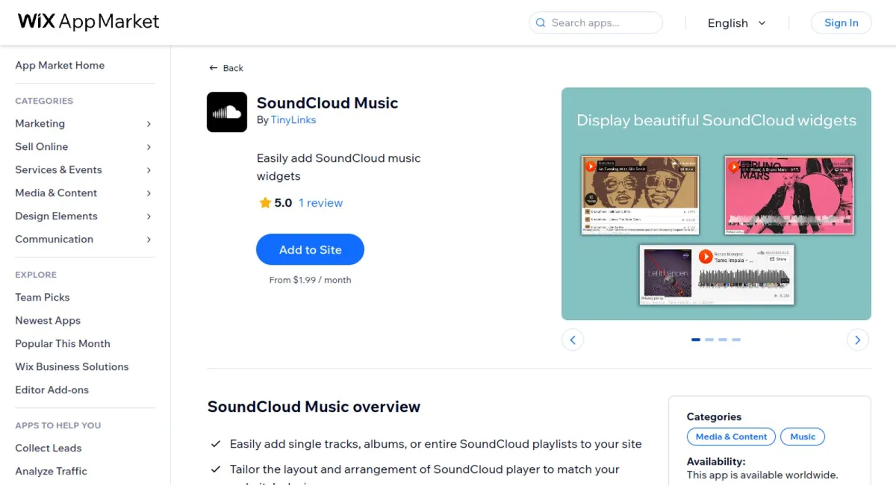Open the TinyLinks developer link
The height and width of the screenshot is (485, 896).
coord(293,120)
